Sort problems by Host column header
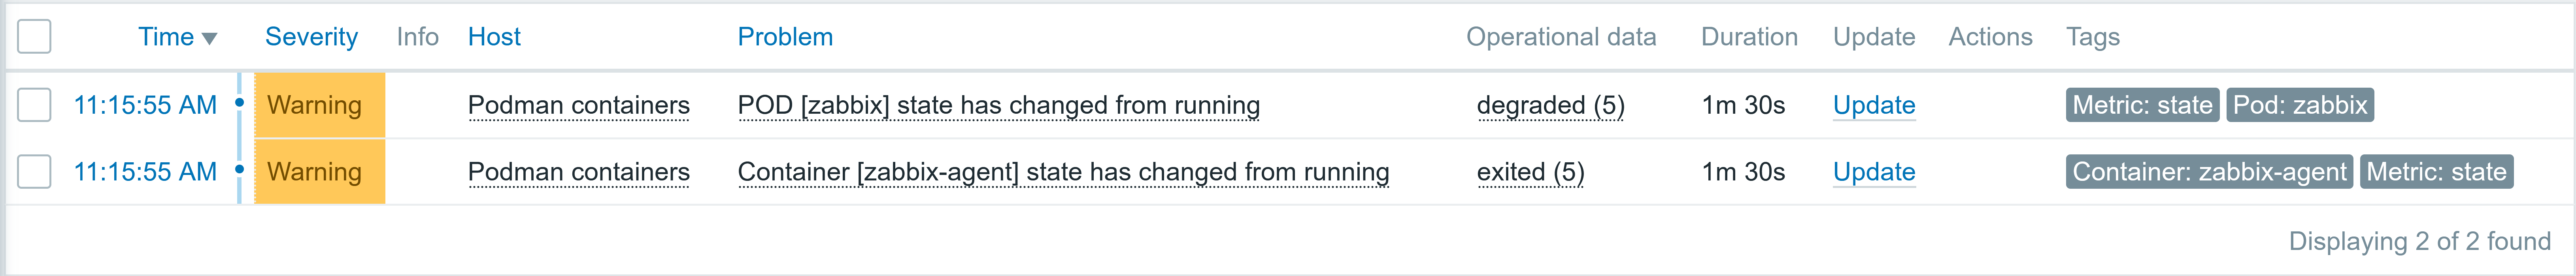 click(x=494, y=37)
